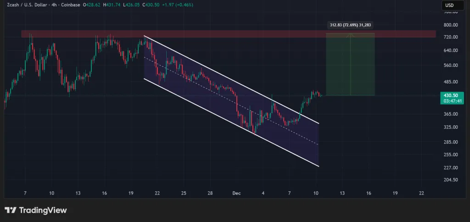Select the green price range measurement box
The width and height of the screenshot is (470, 222).
coord(350,64)
